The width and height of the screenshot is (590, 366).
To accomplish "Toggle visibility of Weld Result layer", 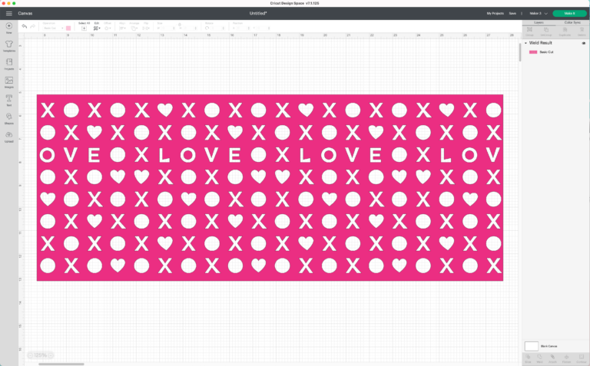I will pyautogui.click(x=583, y=43).
